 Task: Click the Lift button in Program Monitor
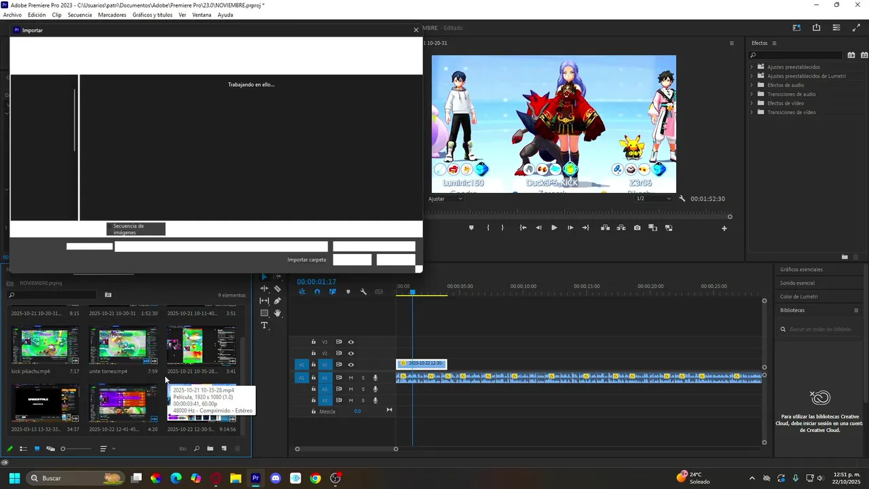coord(605,228)
